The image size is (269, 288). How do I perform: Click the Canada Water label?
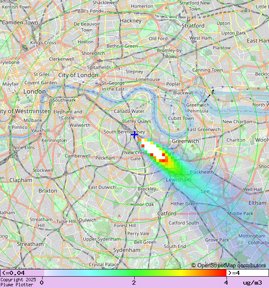coord(129,111)
